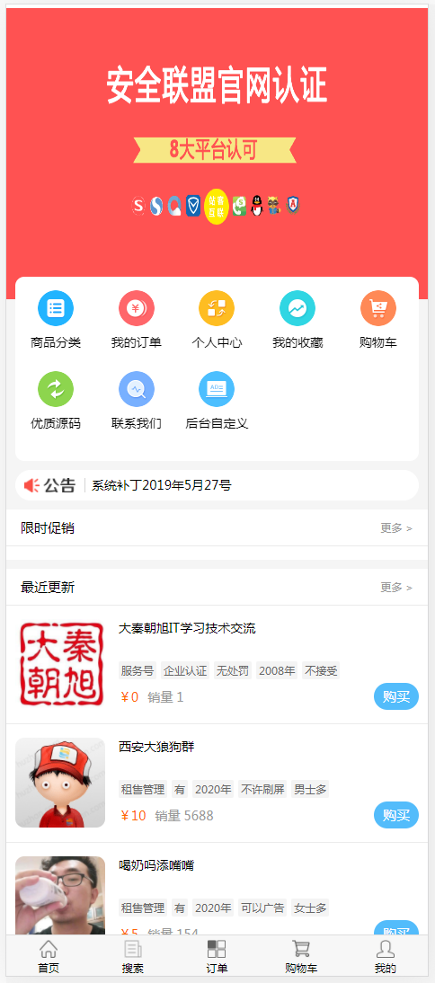Open title 喝奶吗添嘴嘴
435x983 pixels.
(156, 866)
